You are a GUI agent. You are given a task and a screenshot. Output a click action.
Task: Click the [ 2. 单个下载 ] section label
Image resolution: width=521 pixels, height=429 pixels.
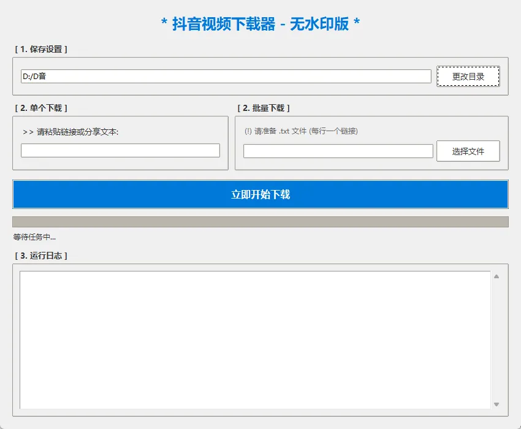[41, 108]
